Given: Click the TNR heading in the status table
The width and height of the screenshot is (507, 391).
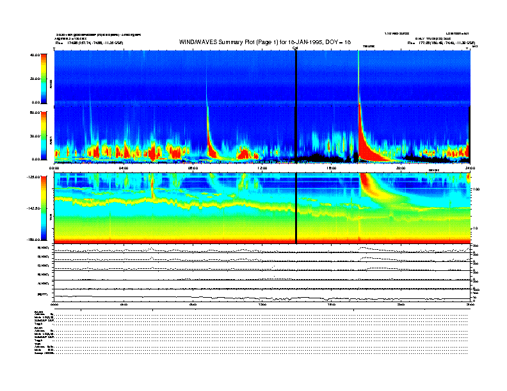Looking at the screenshot, I should tap(38, 344).
